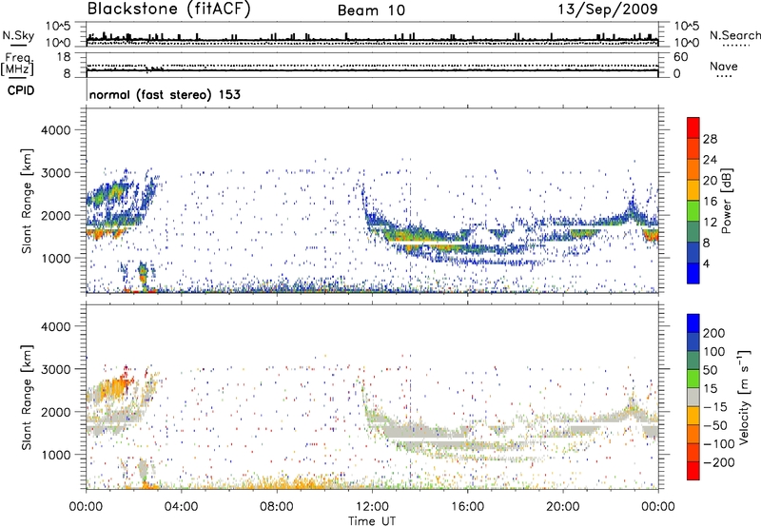Select the 'Beam 10' heading
The height and width of the screenshot is (527, 761).
tap(371, 10)
